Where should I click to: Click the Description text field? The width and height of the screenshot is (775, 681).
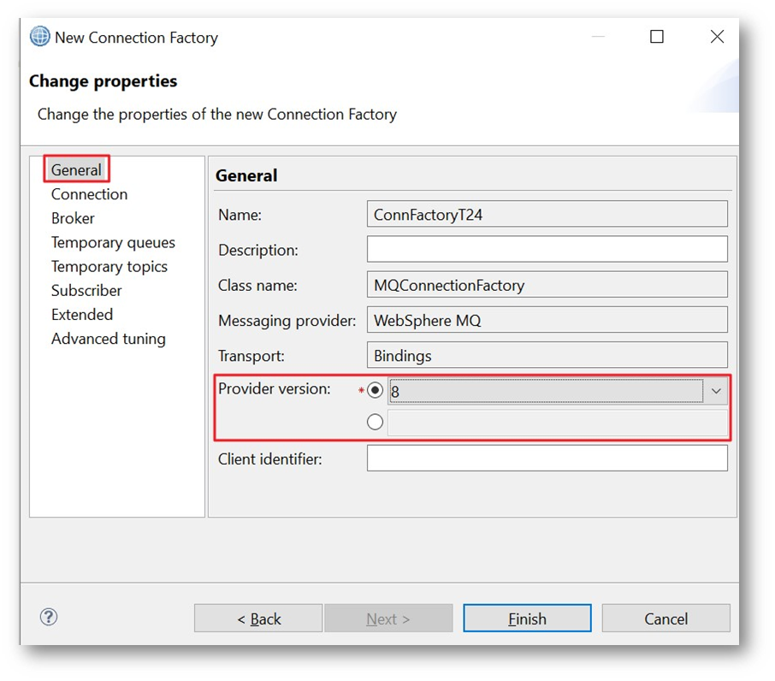[x=547, y=250]
